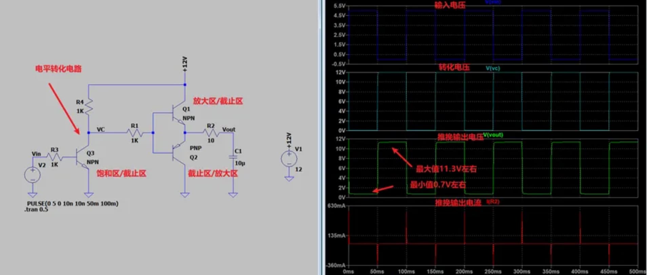Click the ground symbol below capacitor C1
Image resolution: width=647 pixels, height=275 pixels.
(x=233, y=195)
